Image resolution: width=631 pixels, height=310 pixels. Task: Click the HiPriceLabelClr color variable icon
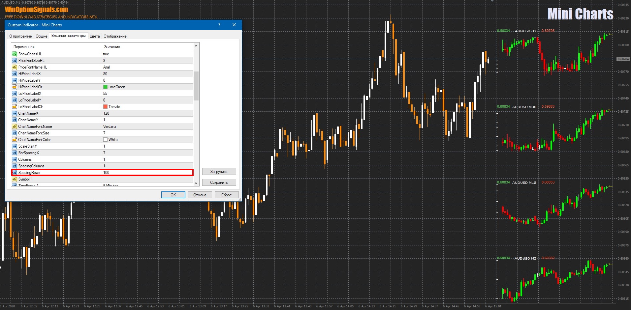pyautogui.click(x=14, y=87)
